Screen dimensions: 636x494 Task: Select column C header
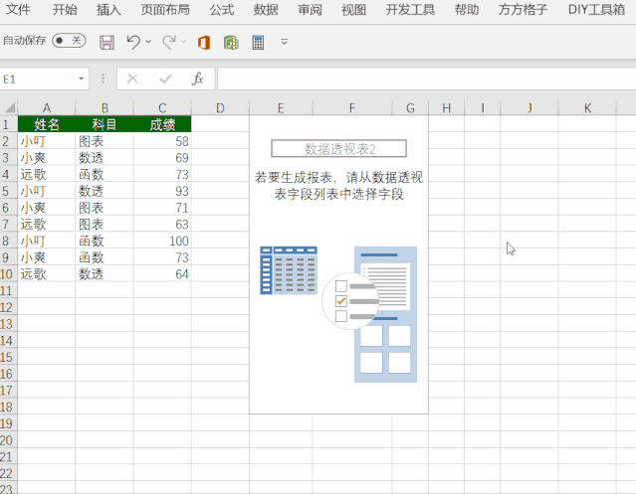[x=162, y=107]
